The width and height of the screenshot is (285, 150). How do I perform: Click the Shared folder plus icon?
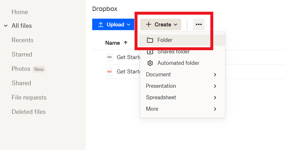point(150,52)
